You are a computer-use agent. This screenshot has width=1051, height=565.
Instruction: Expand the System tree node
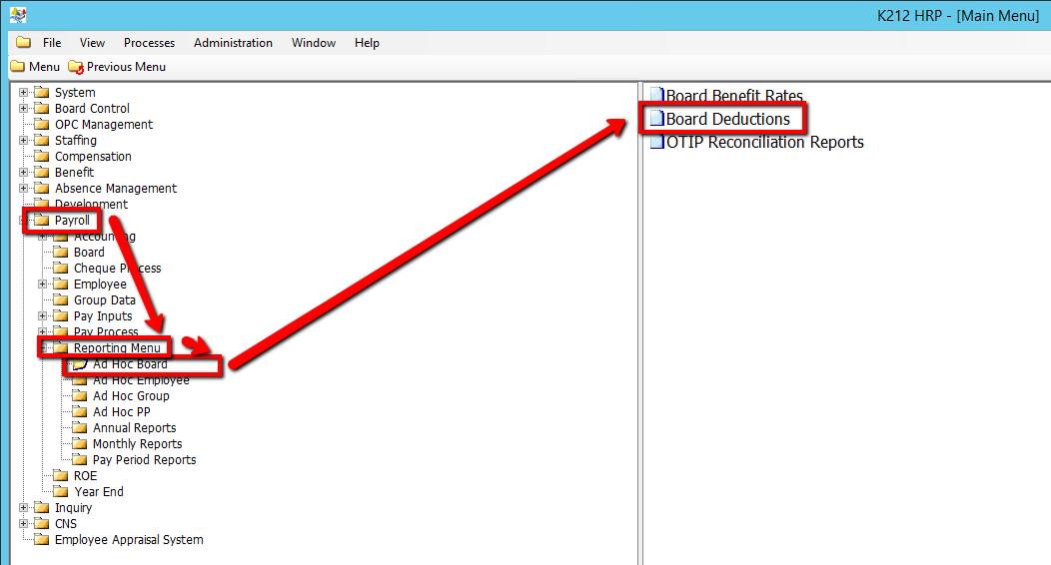click(x=23, y=93)
